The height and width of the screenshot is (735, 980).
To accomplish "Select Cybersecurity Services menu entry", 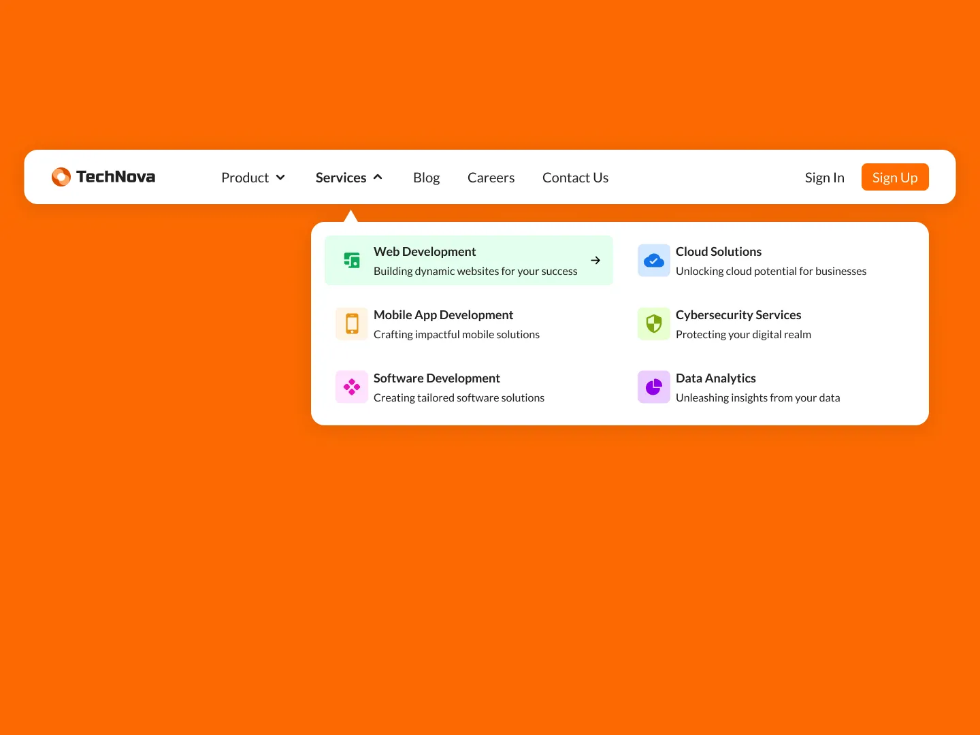I will click(738, 324).
